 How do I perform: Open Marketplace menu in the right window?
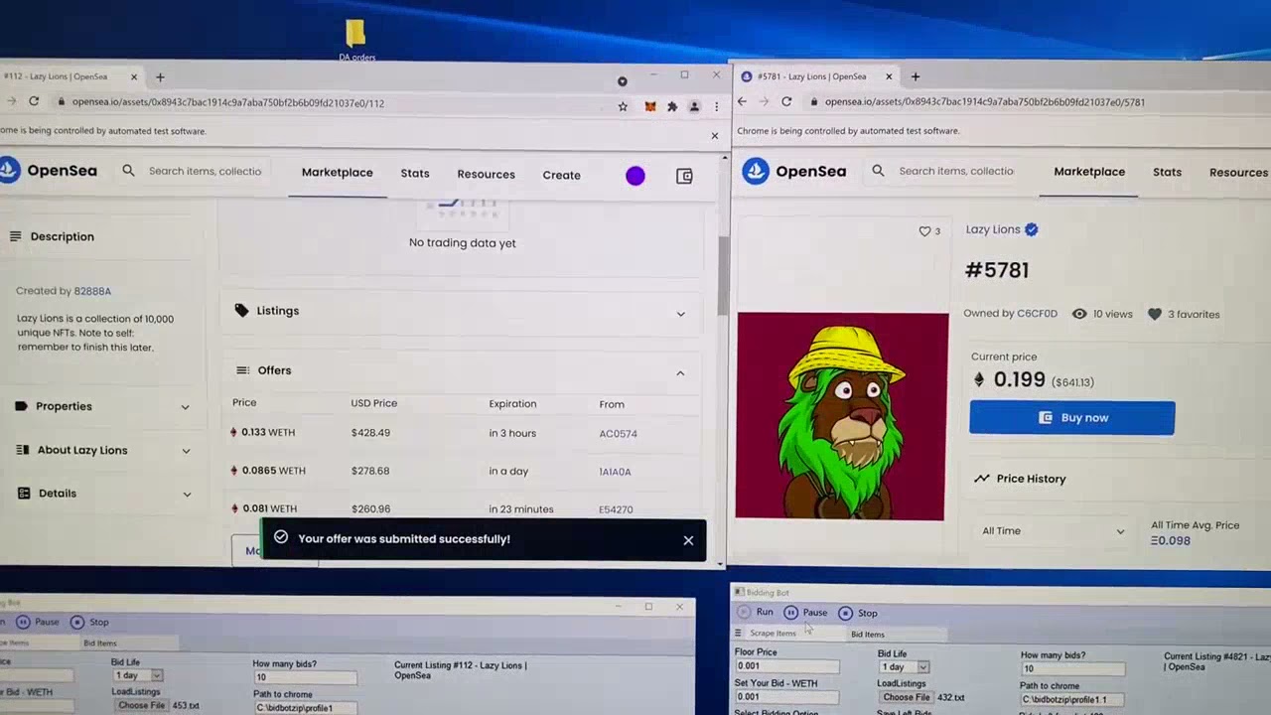(x=1089, y=172)
